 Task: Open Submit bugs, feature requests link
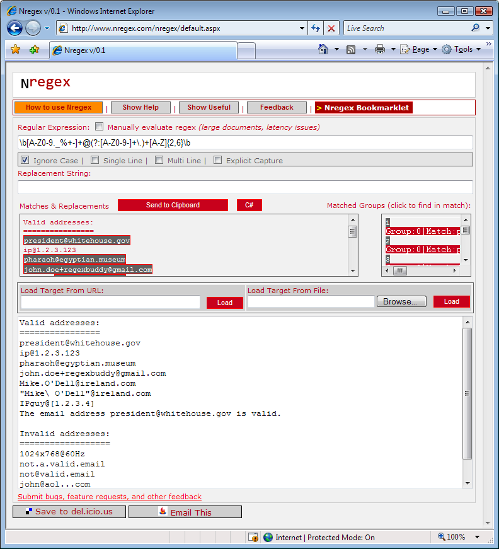tap(110, 497)
